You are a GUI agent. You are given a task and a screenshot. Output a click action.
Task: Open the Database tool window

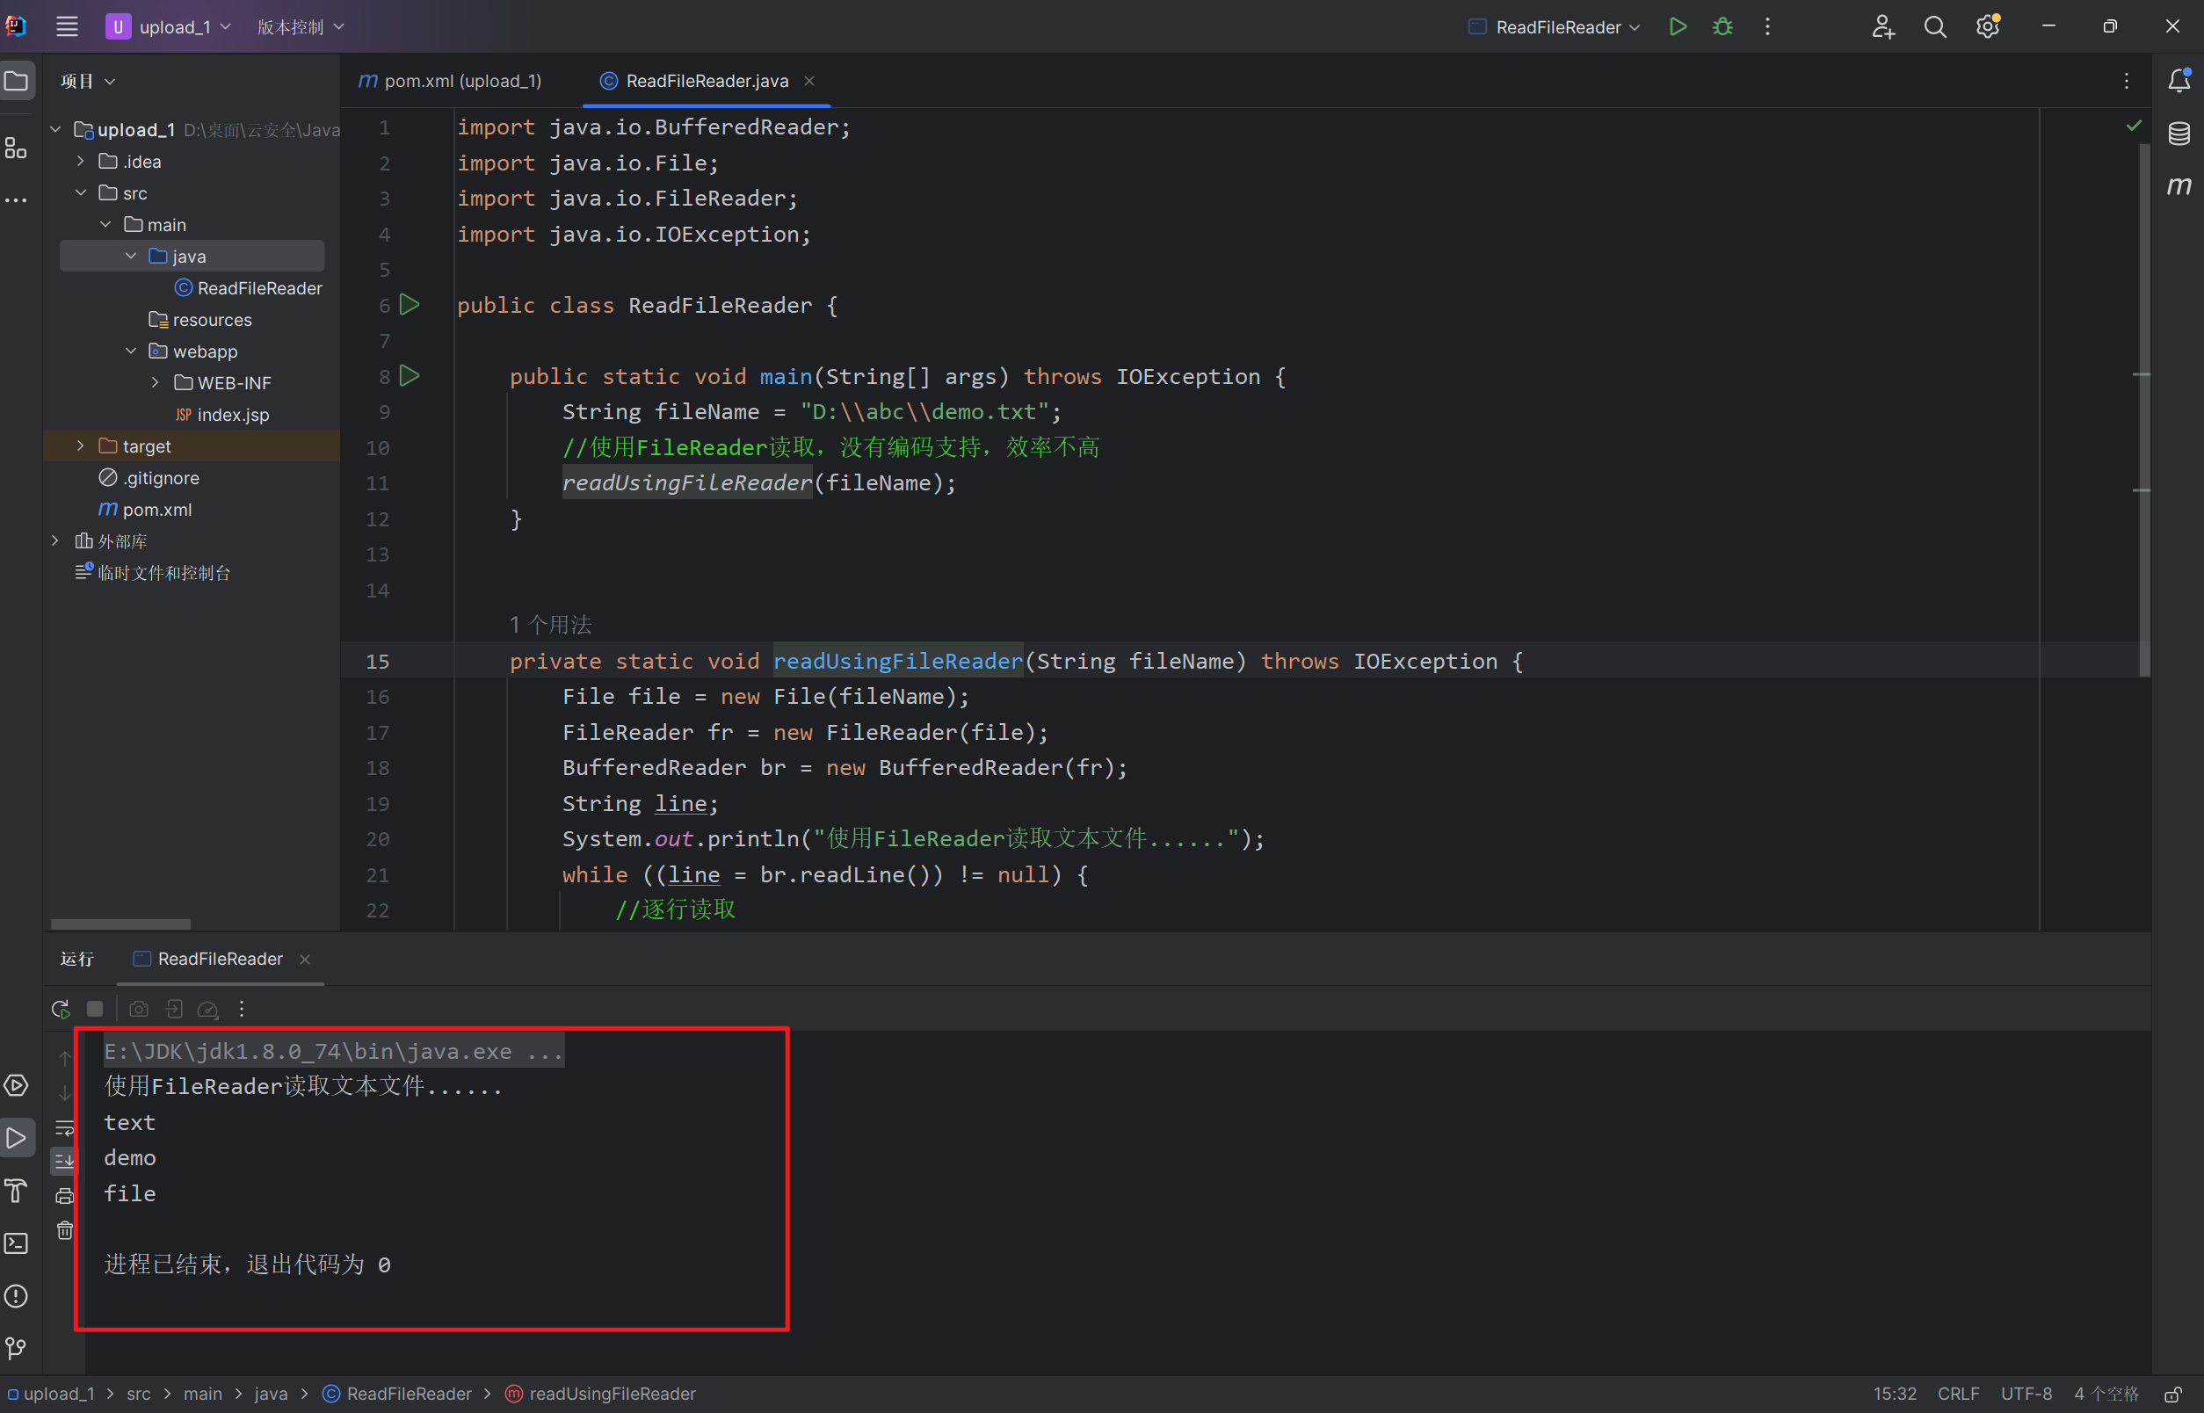pyautogui.click(x=2179, y=134)
